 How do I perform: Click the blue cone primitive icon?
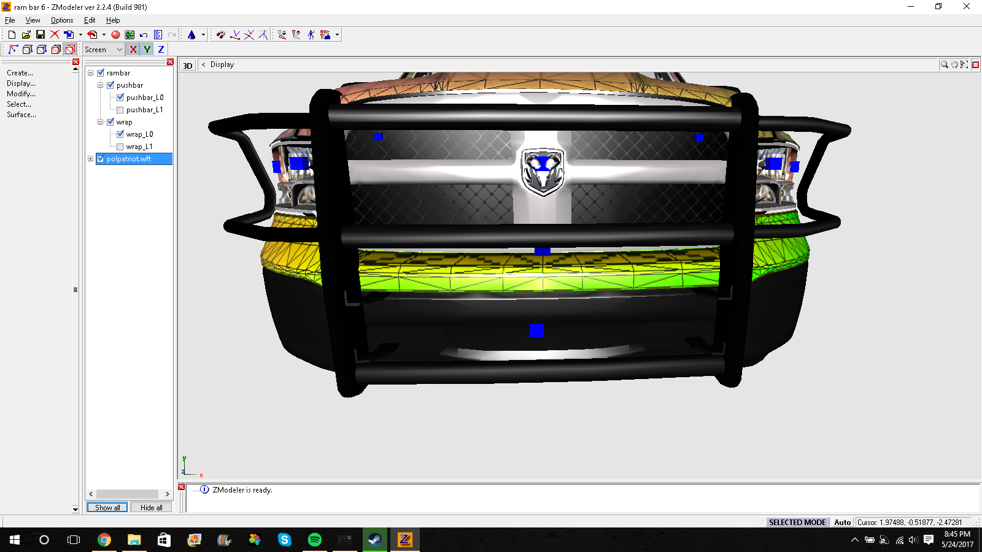[191, 35]
